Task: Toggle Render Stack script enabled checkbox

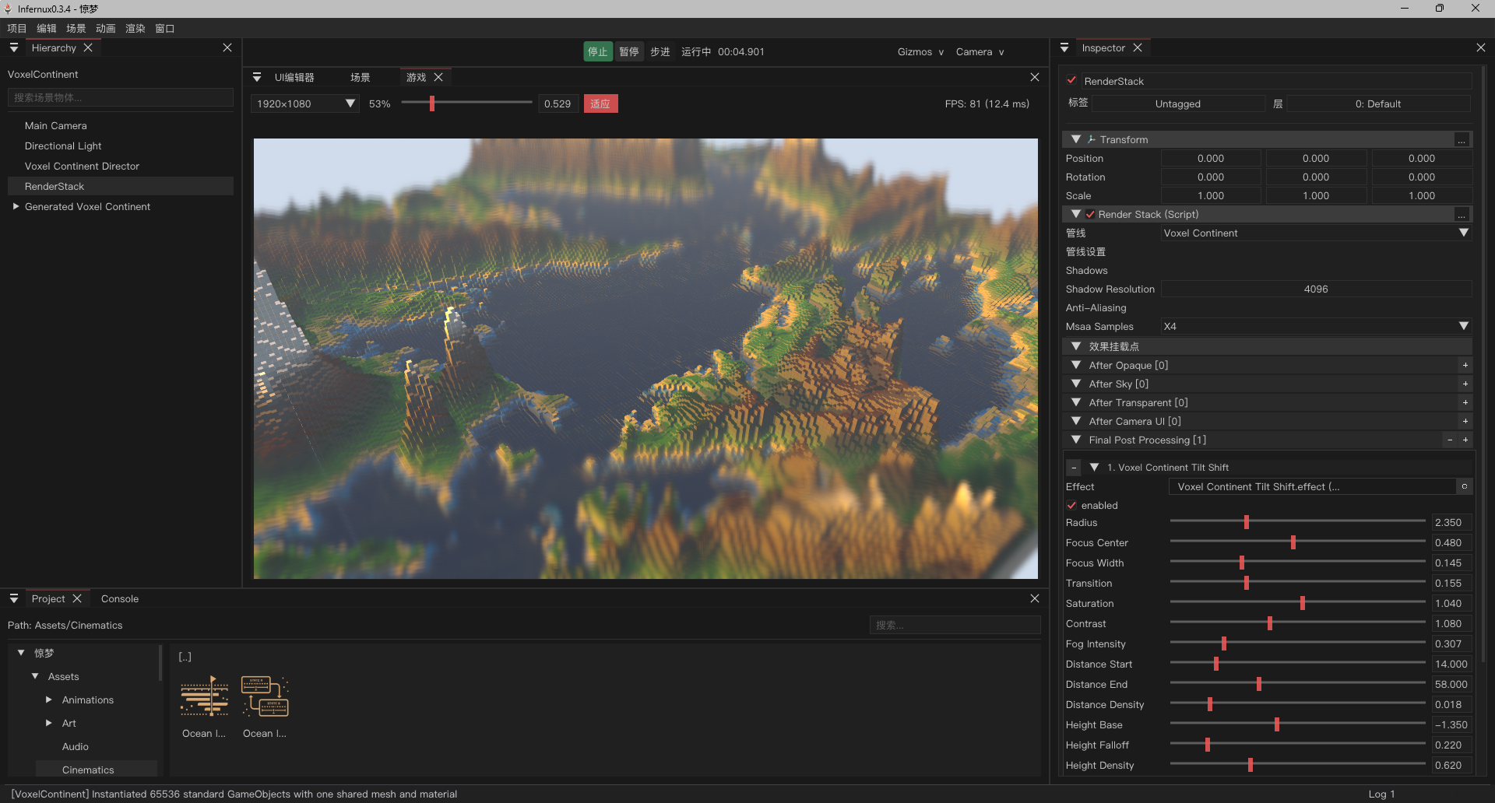Action: 1090,215
